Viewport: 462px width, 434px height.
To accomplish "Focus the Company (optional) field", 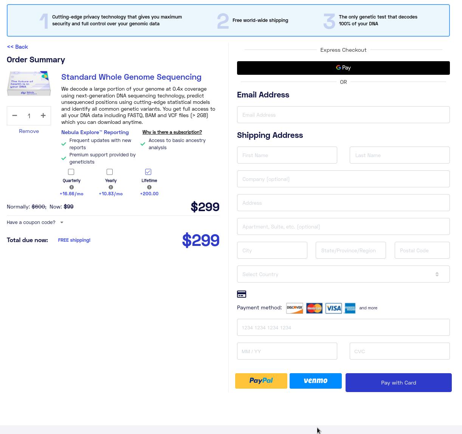I will (x=343, y=179).
